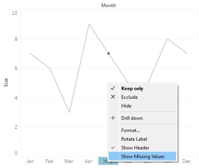This screenshot has height=168, width=199.
Task: Click Drill down menu text
Action: pos(132,118)
